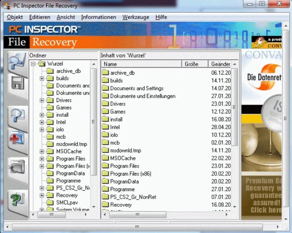Click folder icon next to mcb in list

[106, 143]
